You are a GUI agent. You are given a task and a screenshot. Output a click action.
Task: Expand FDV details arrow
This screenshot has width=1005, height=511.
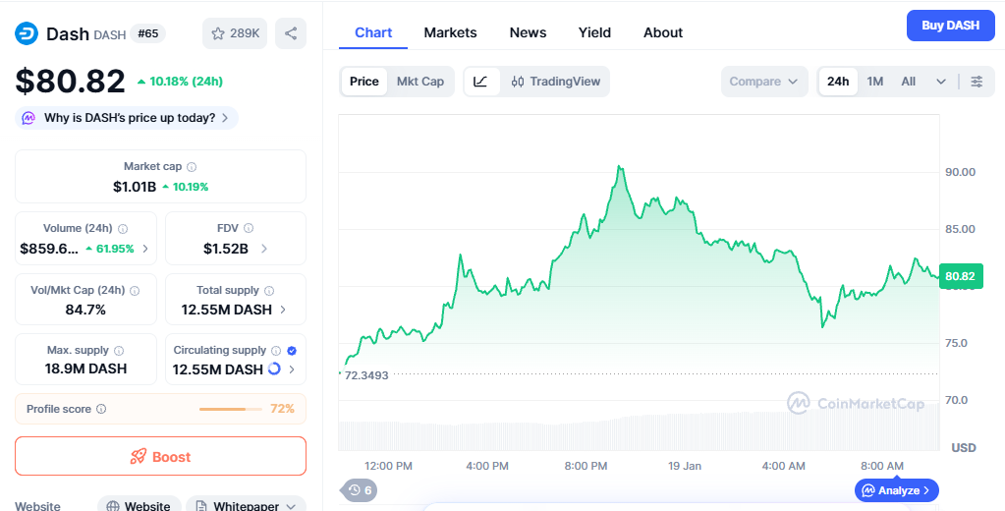[264, 249]
